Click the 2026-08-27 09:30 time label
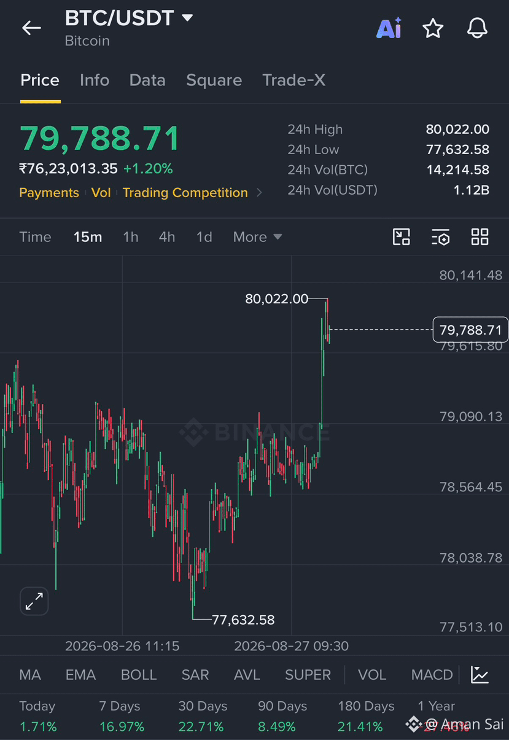 (x=292, y=646)
